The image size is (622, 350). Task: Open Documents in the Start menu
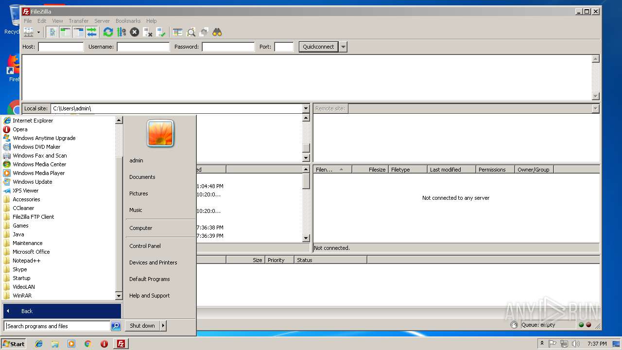tap(142, 177)
